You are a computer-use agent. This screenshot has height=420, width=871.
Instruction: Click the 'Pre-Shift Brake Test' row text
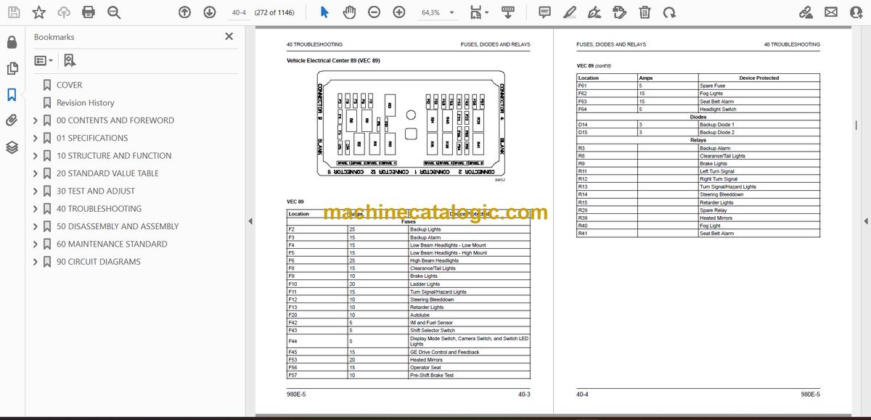tap(432, 375)
